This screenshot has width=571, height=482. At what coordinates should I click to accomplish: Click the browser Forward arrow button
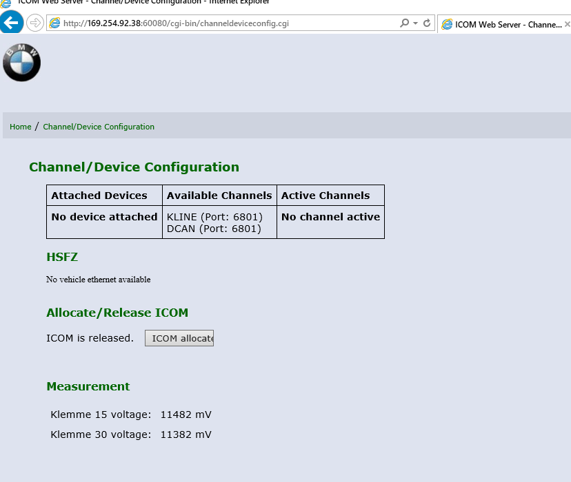(35, 23)
